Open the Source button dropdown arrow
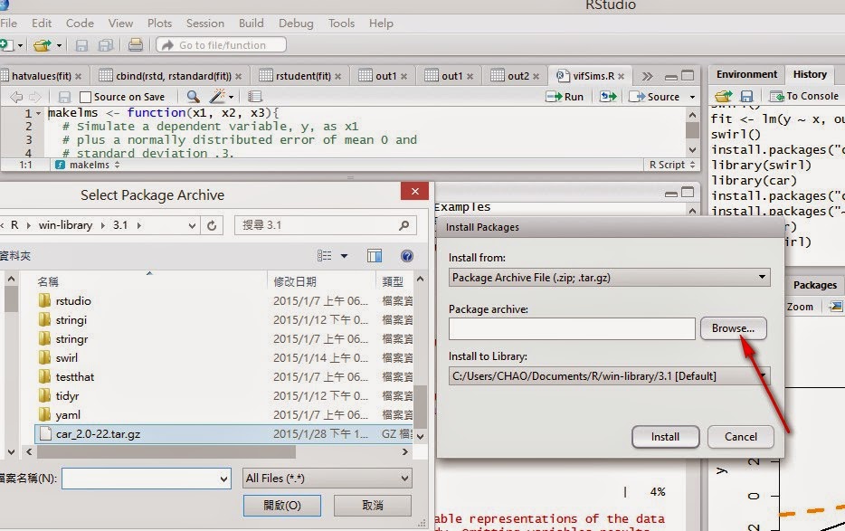The image size is (845, 531). [x=692, y=97]
